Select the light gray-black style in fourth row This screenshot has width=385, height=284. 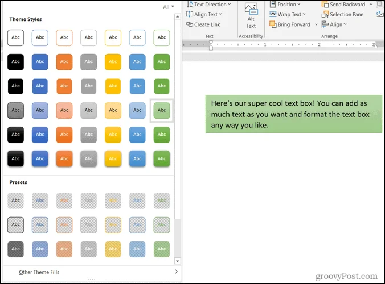(x=15, y=110)
